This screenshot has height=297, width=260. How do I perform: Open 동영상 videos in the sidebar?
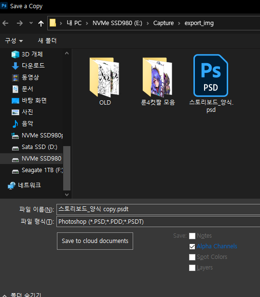(30, 77)
